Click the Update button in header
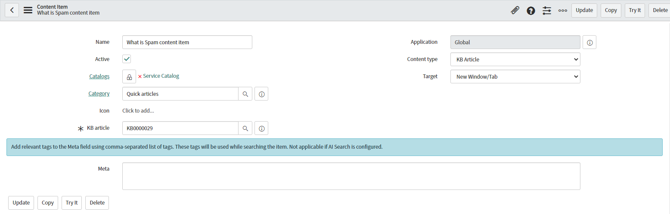The image size is (670, 214). (x=584, y=10)
